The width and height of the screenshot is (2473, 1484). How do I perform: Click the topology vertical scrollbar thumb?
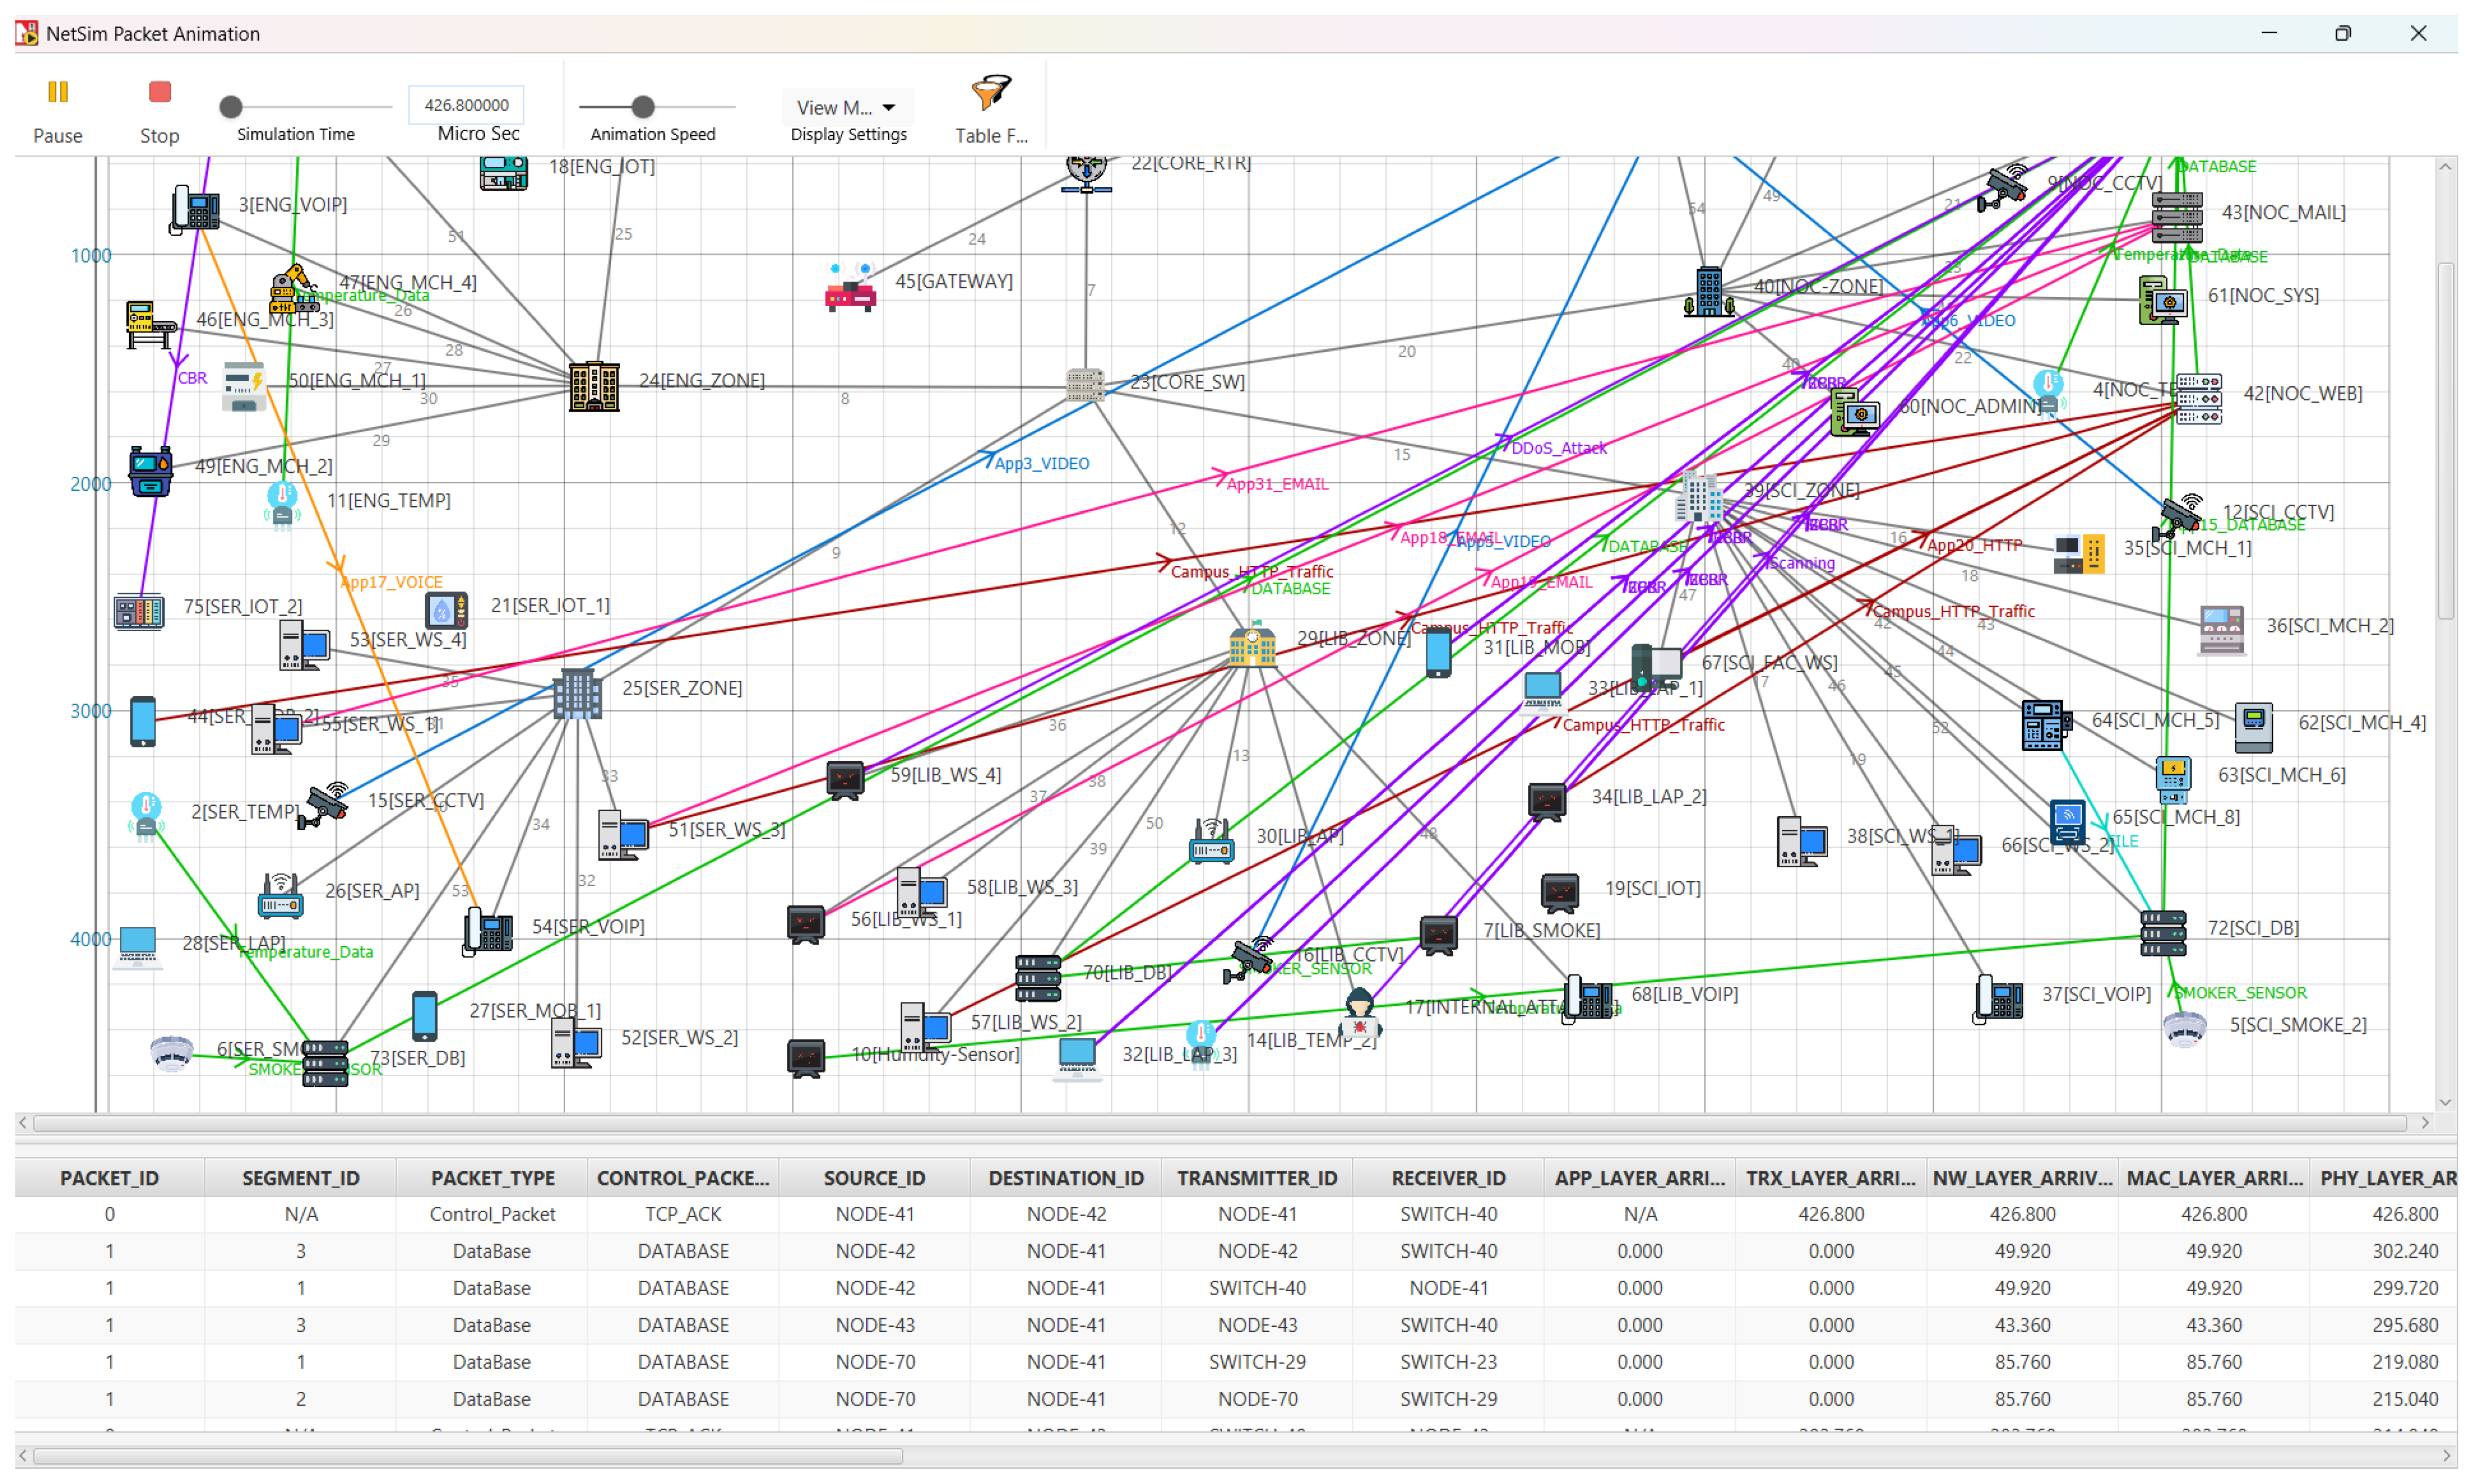2445,440
